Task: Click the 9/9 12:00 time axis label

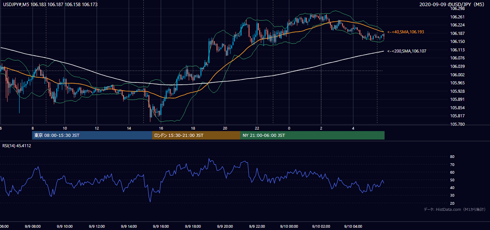Action: click(x=96, y=226)
